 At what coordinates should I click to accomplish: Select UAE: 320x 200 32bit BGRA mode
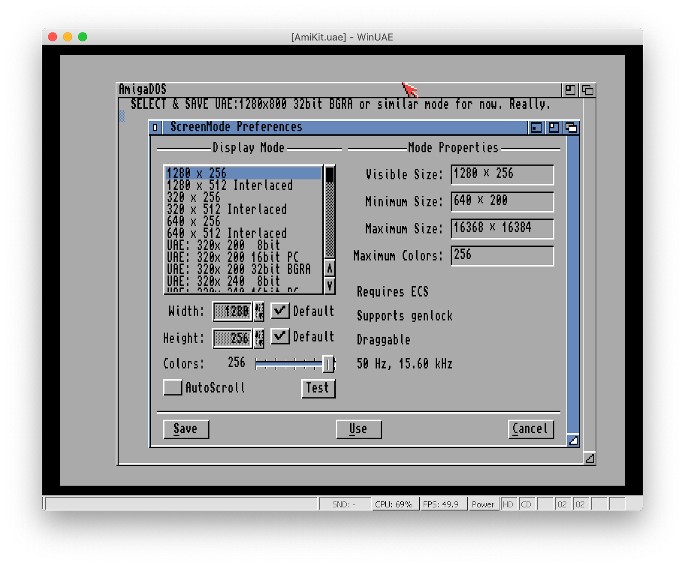pyautogui.click(x=243, y=269)
